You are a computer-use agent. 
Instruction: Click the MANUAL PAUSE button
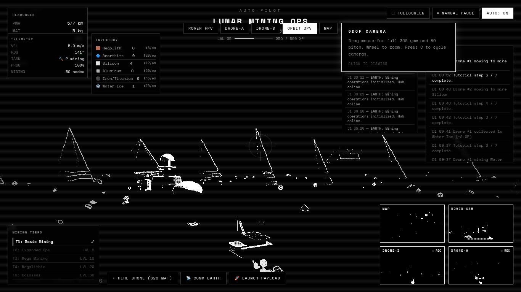click(x=455, y=13)
